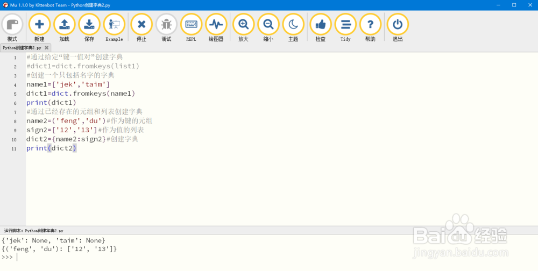Save the script with 保存

pyautogui.click(x=89, y=28)
